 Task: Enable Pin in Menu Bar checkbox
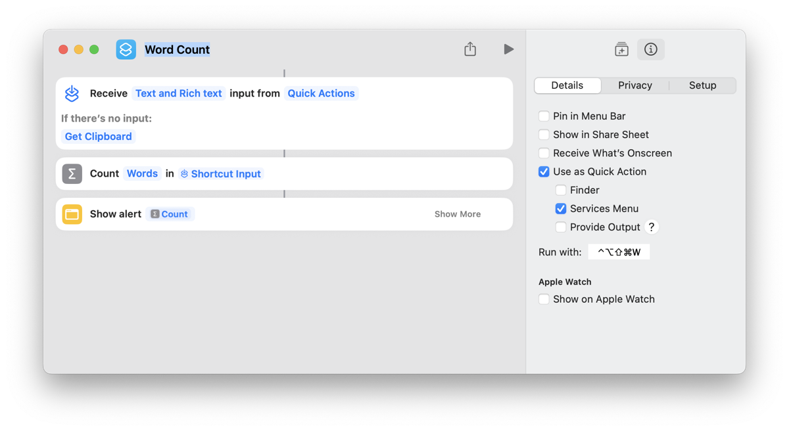coord(544,116)
